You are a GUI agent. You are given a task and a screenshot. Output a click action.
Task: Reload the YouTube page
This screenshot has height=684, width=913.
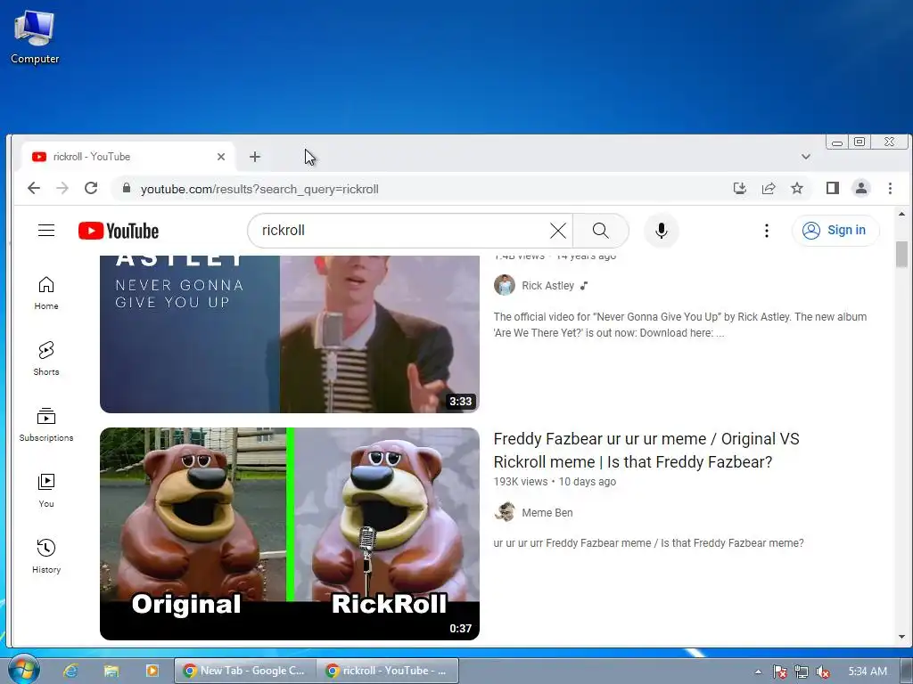click(x=91, y=188)
